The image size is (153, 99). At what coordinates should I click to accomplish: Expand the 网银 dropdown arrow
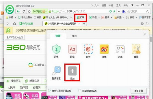[x=99, y=18]
